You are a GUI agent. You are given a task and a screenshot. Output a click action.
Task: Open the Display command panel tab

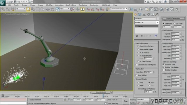click(153, 14)
